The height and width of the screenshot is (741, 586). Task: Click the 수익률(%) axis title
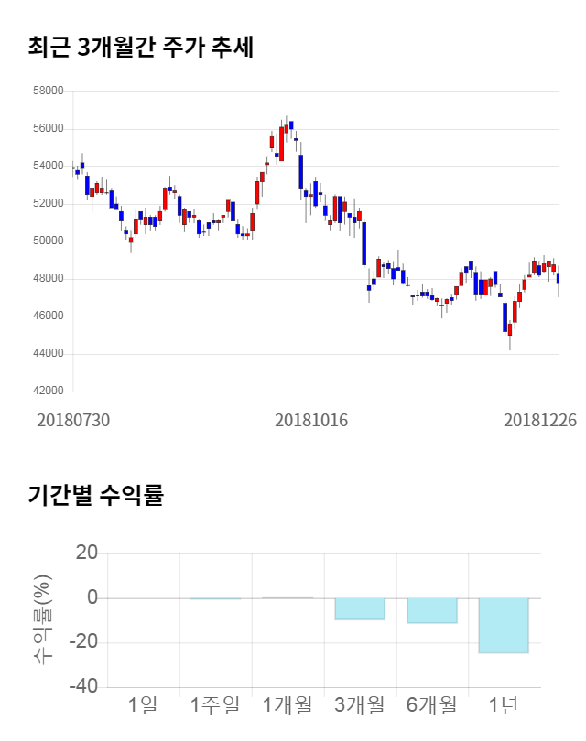click(x=43, y=620)
